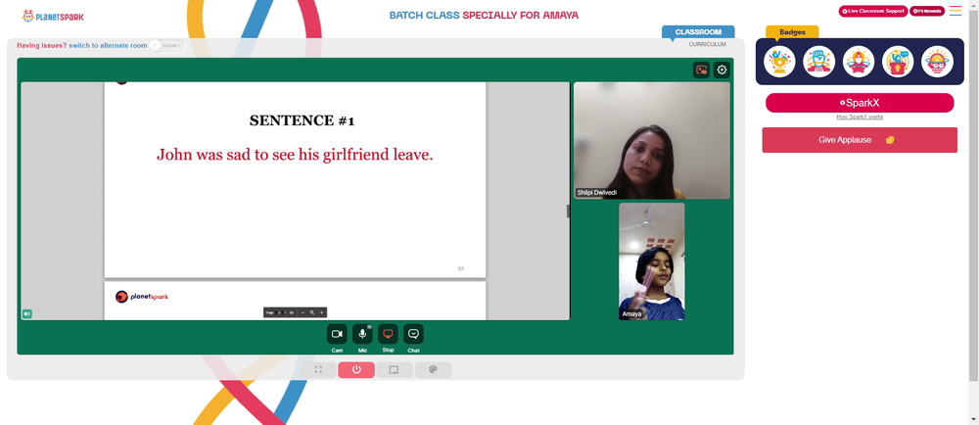Viewport: 979px width, 425px height.
Task: Select the raised fist badge
Action: (818, 62)
